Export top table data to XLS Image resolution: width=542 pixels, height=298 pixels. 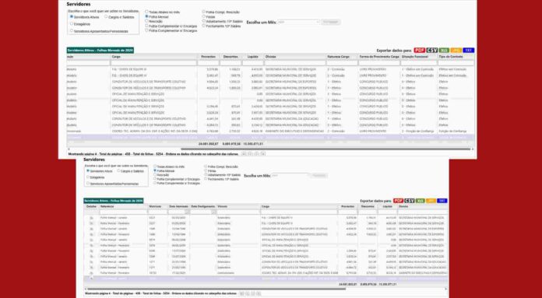point(444,51)
